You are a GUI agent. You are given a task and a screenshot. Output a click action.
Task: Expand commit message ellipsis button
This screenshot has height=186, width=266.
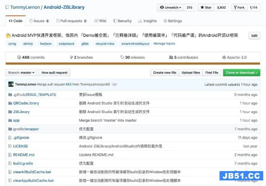point(115,85)
